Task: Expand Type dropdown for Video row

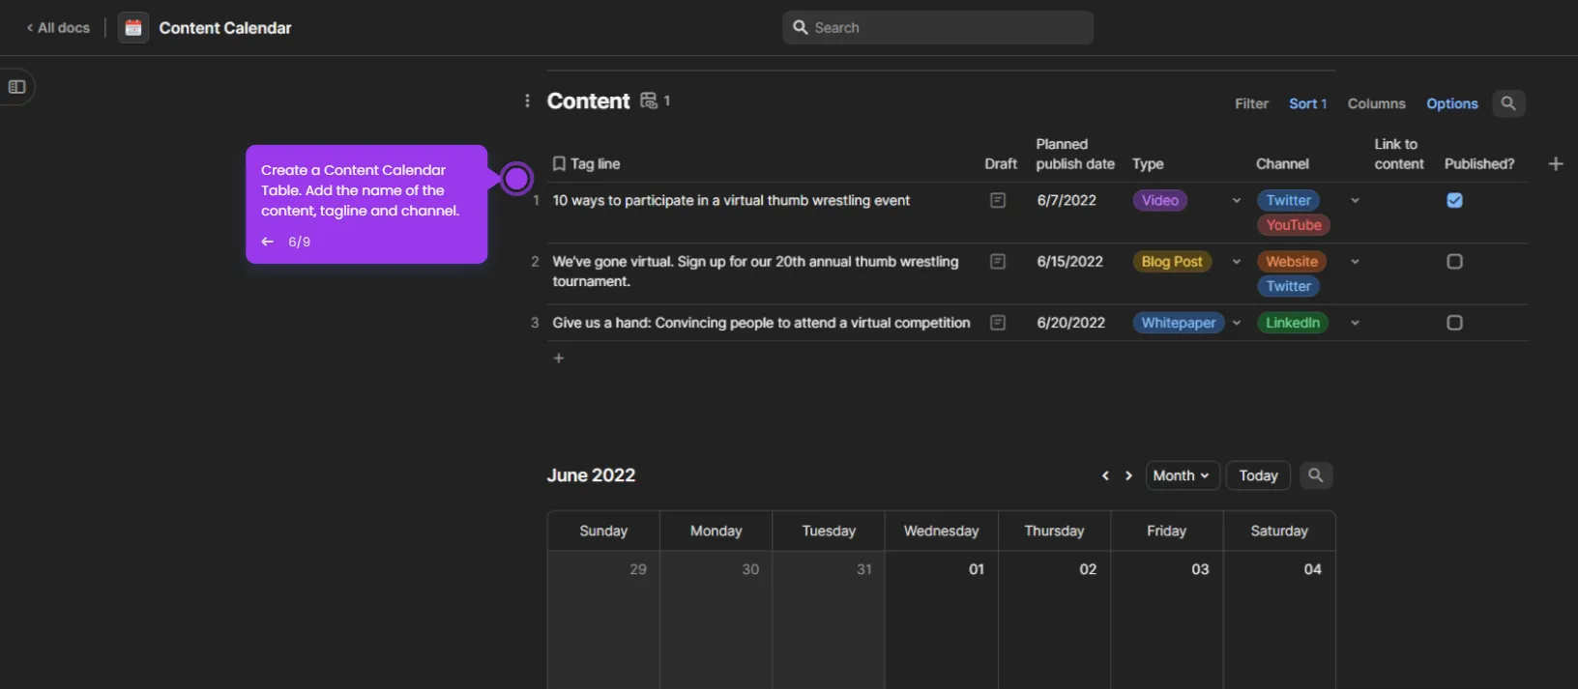Action: (1236, 201)
